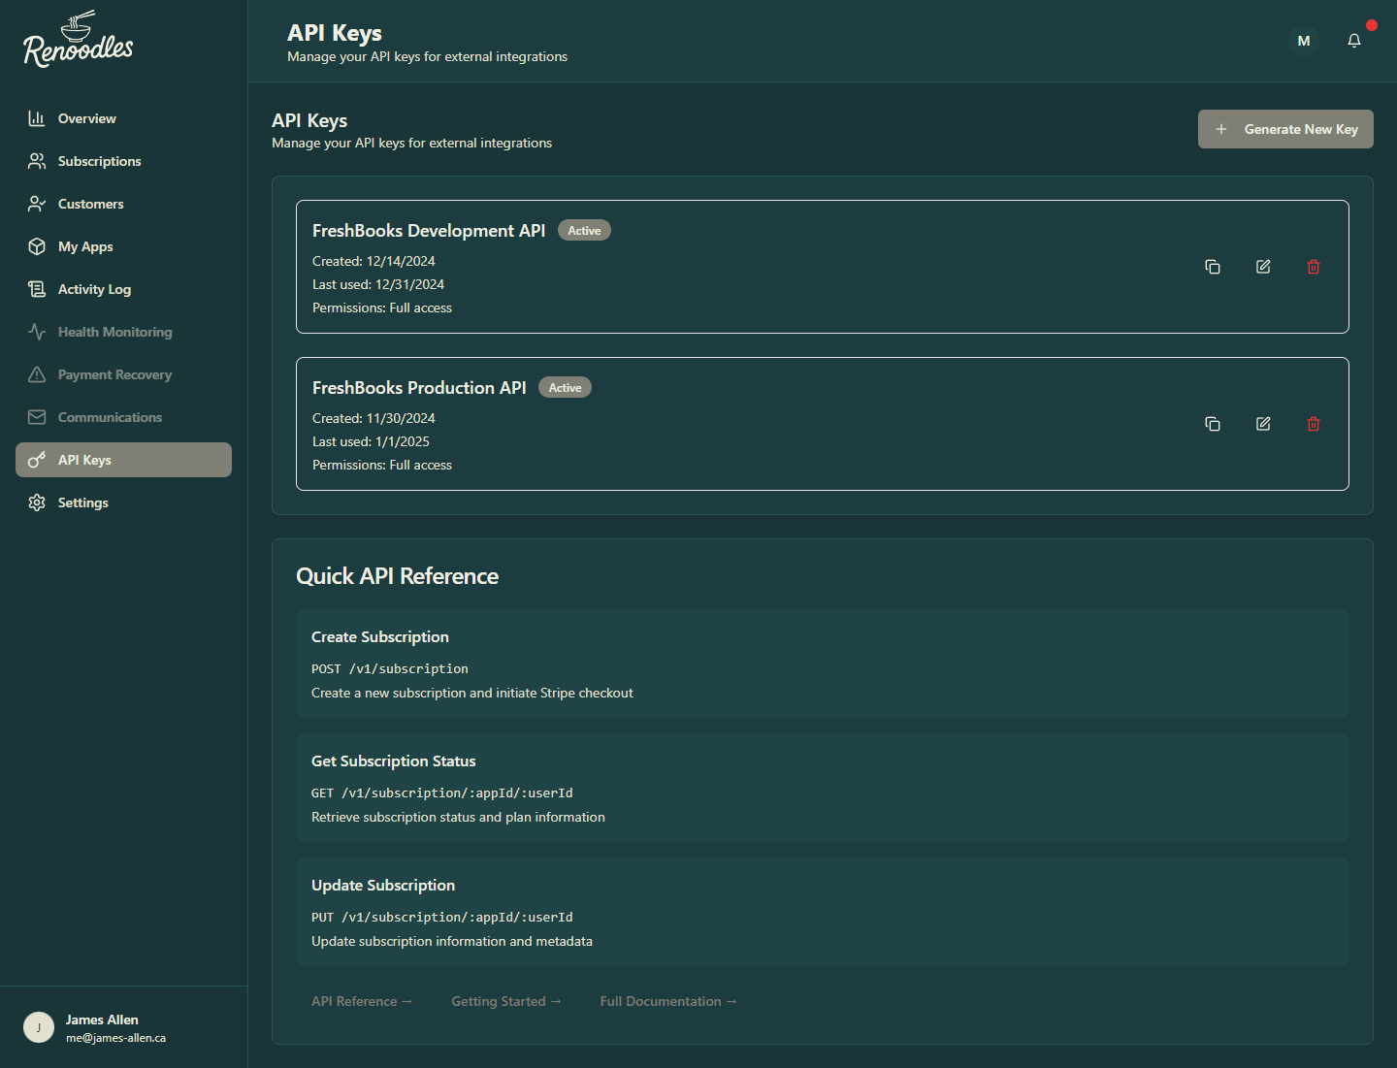1397x1068 pixels.
Task: Open the Customers section
Action: 90,204
